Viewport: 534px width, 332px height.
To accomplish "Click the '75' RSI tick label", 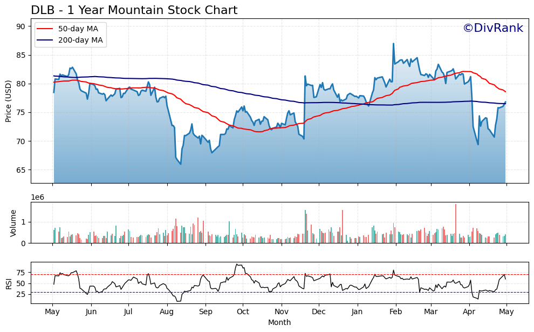I will coord(21,273).
